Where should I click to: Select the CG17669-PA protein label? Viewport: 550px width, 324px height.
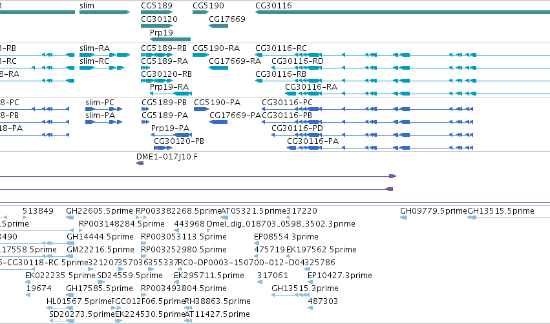pos(235,116)
